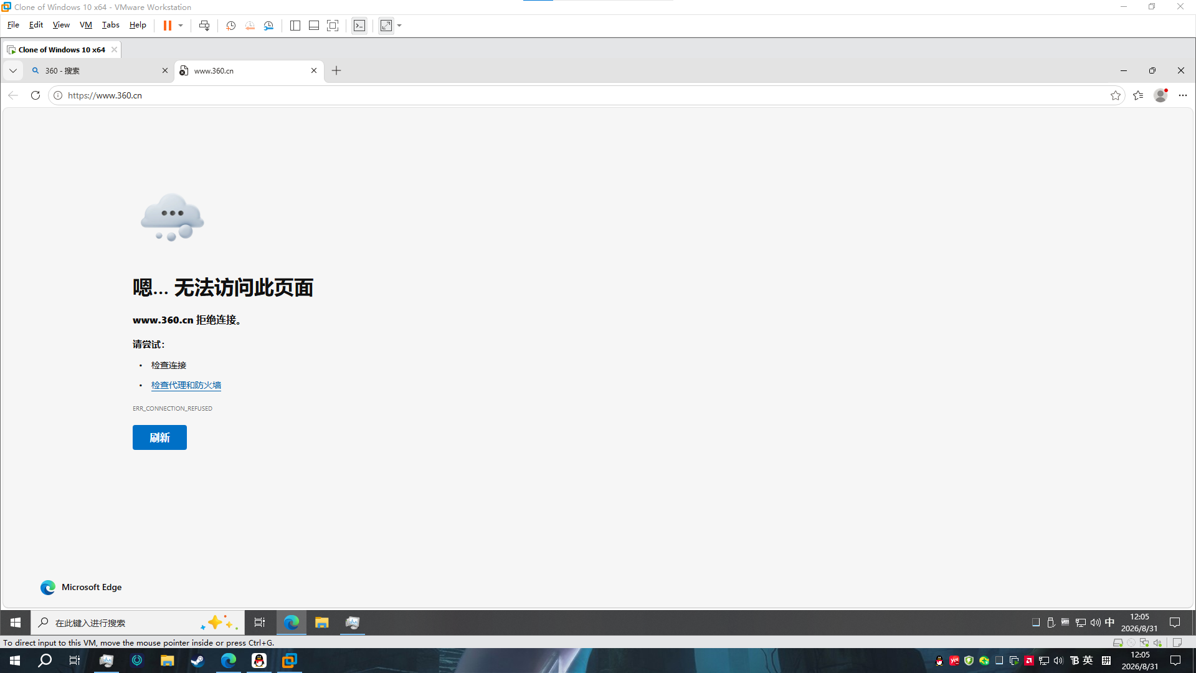This screenshot has height=673, width=1196.
Task: Select Edge in the guest taskbar
Action: click(292, 623)
